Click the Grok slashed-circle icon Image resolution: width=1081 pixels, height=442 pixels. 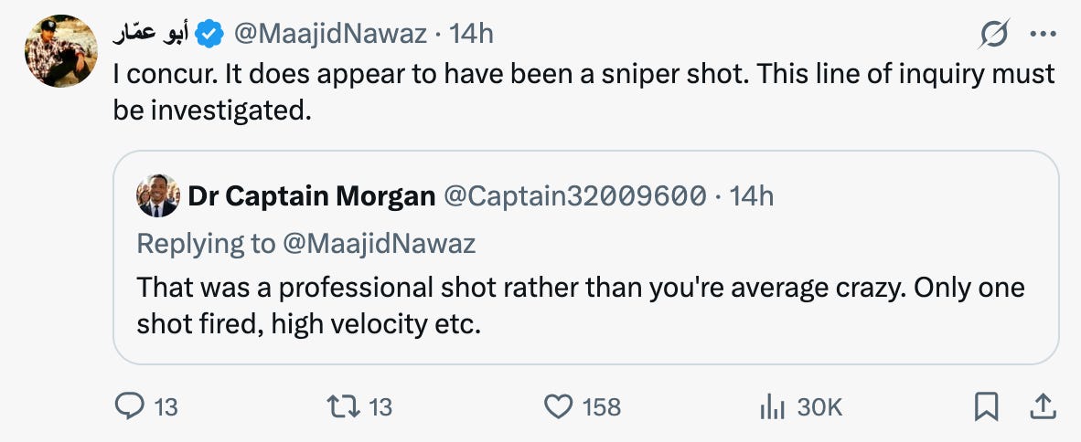(993, 36)
